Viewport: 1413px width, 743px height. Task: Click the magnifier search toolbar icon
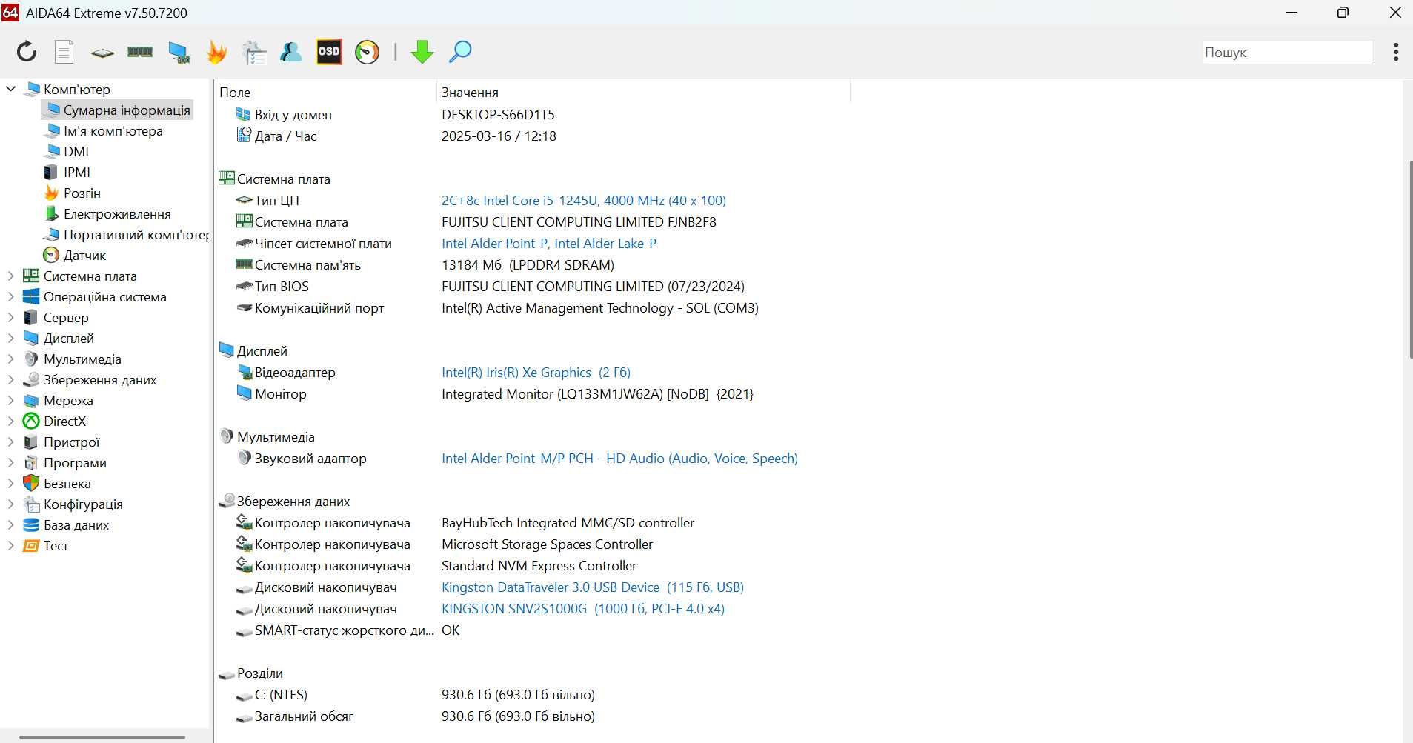[x=460, y=52]
